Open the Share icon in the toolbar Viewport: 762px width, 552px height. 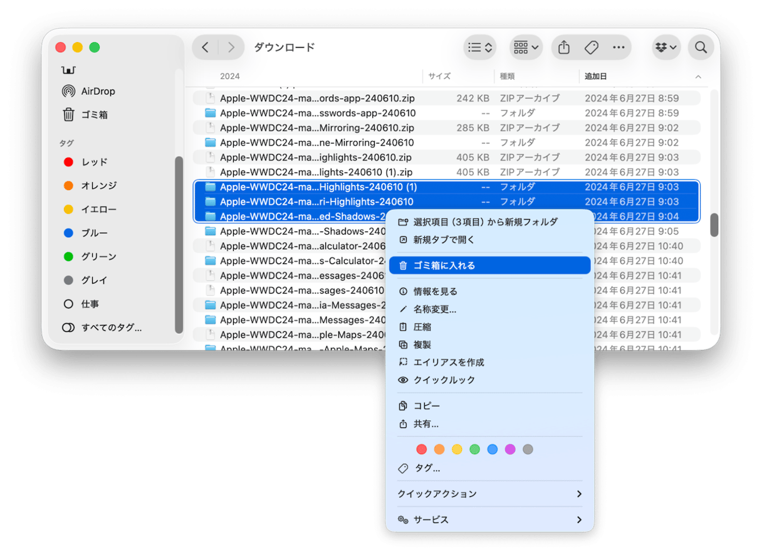[x=563, y=47]
